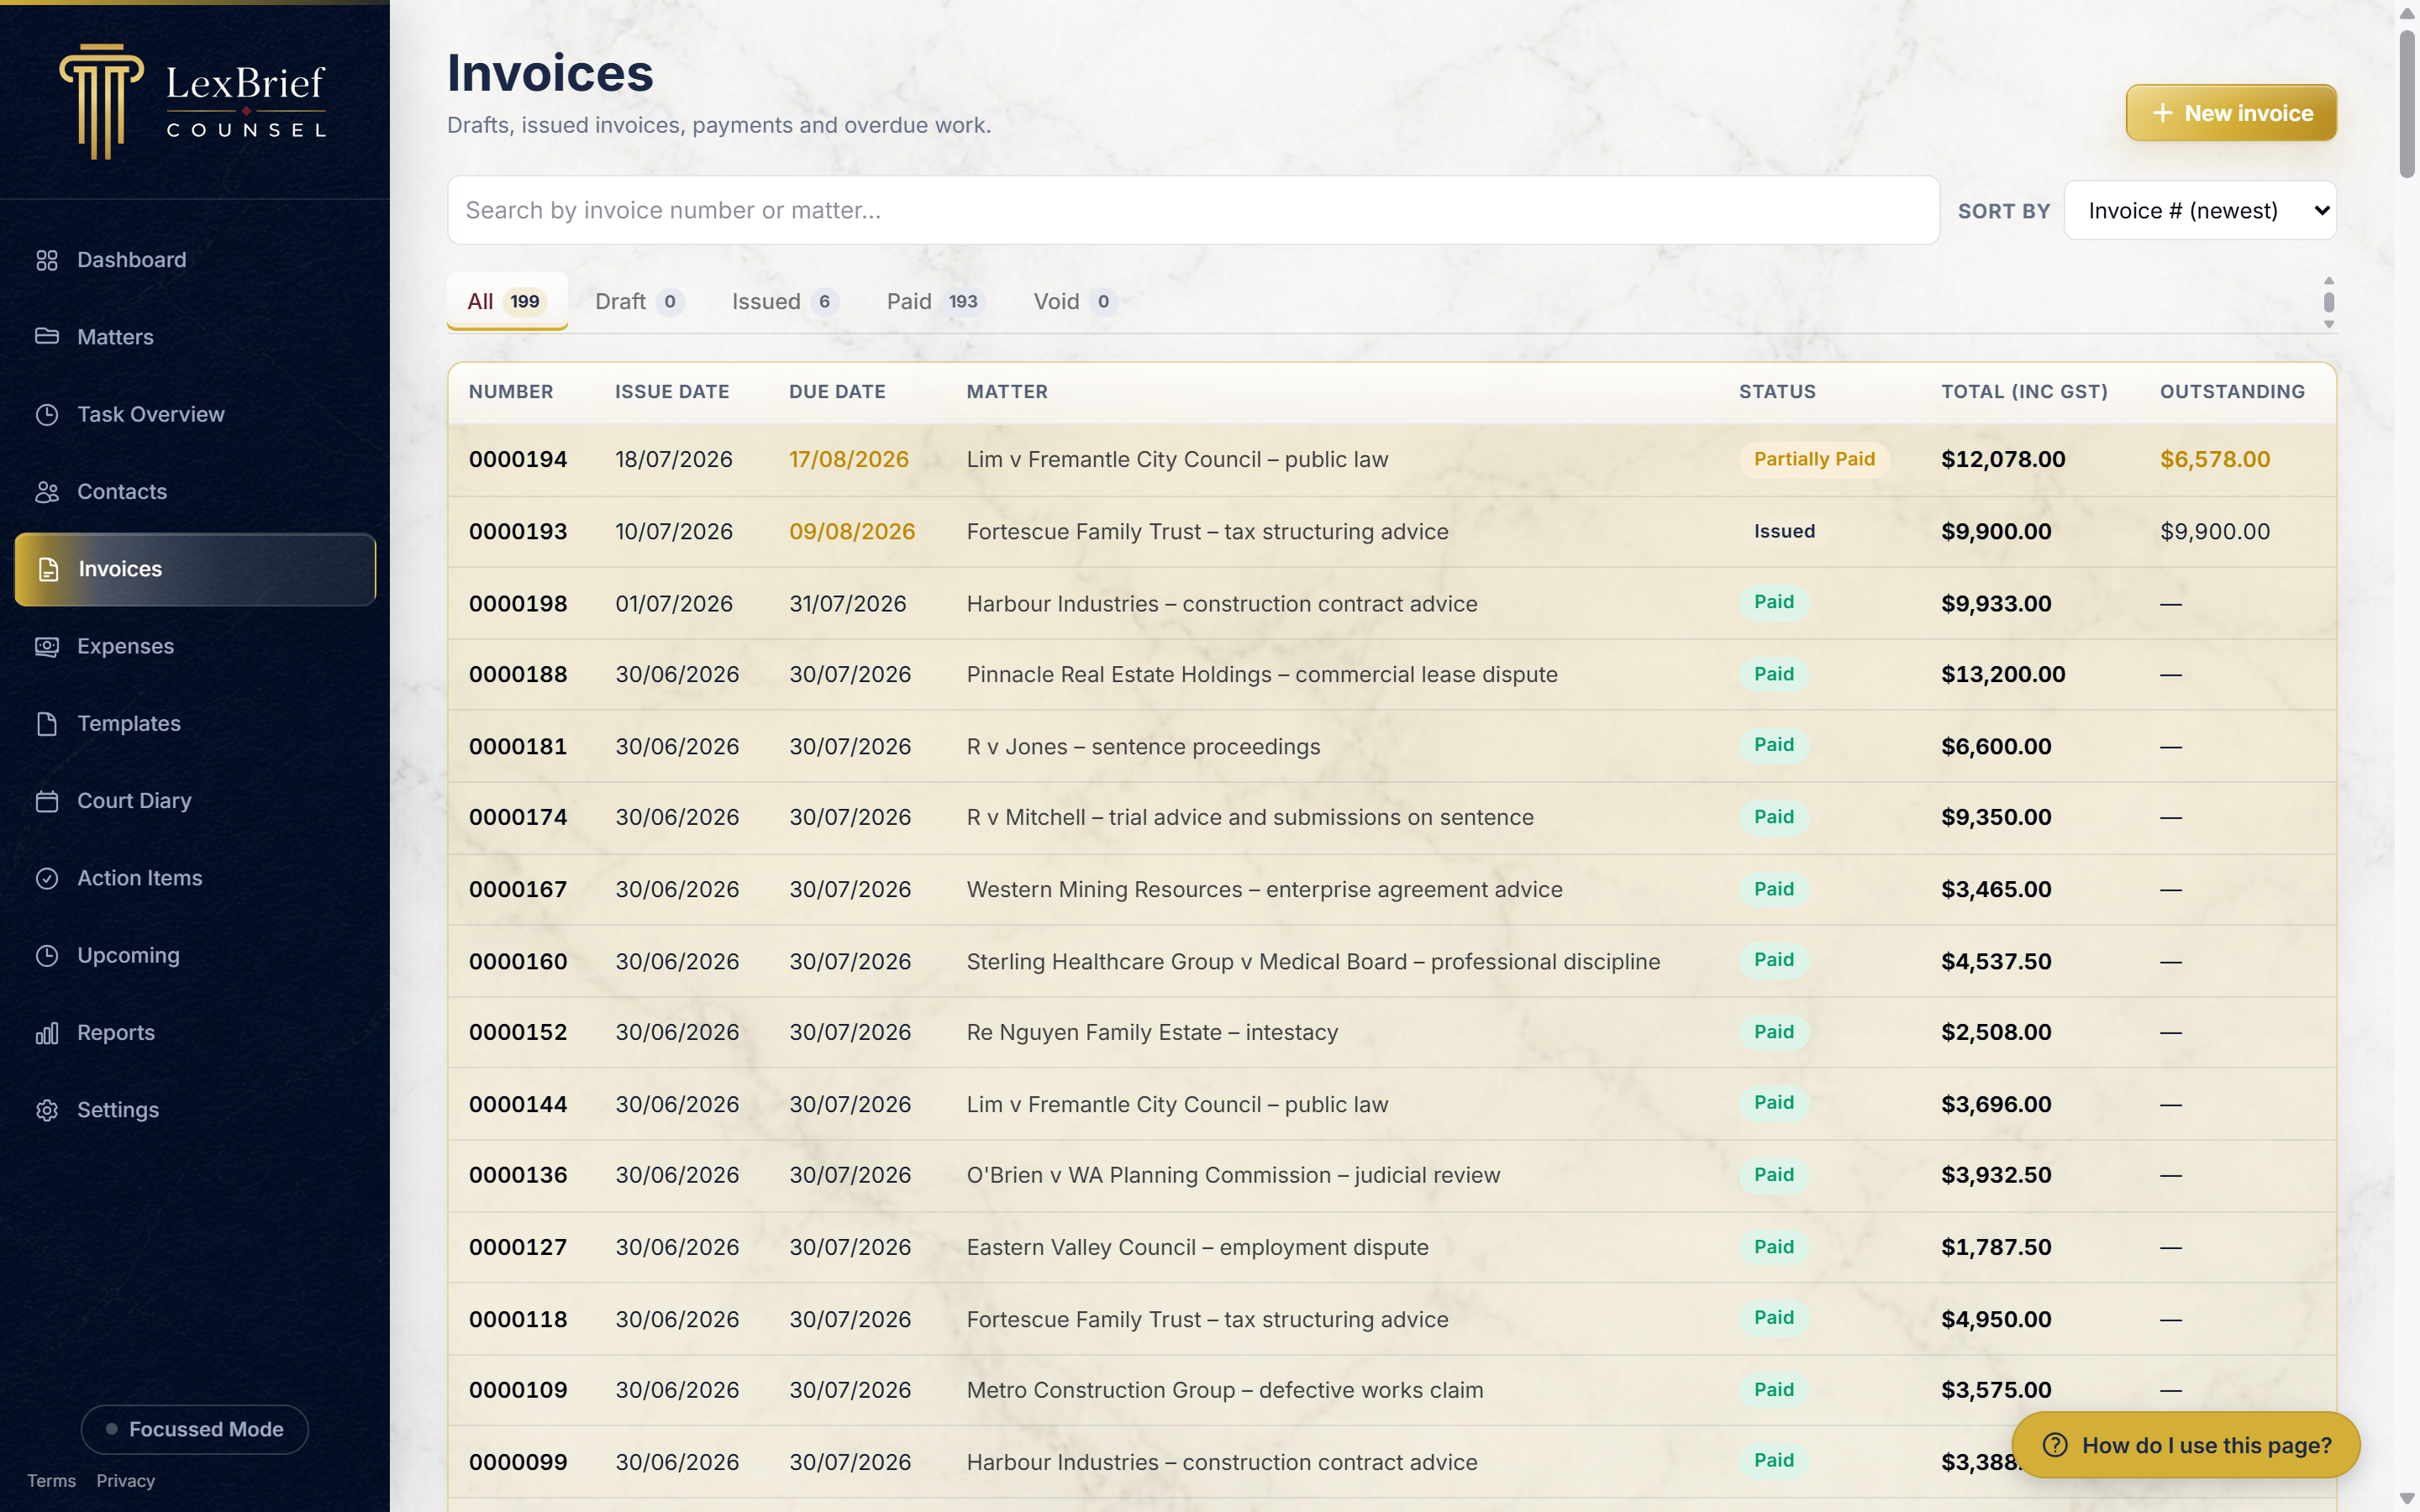Click the Issued status badge on 0000193
This screenshot has width=2420, height=1512.
click(x=1784, y=531)
